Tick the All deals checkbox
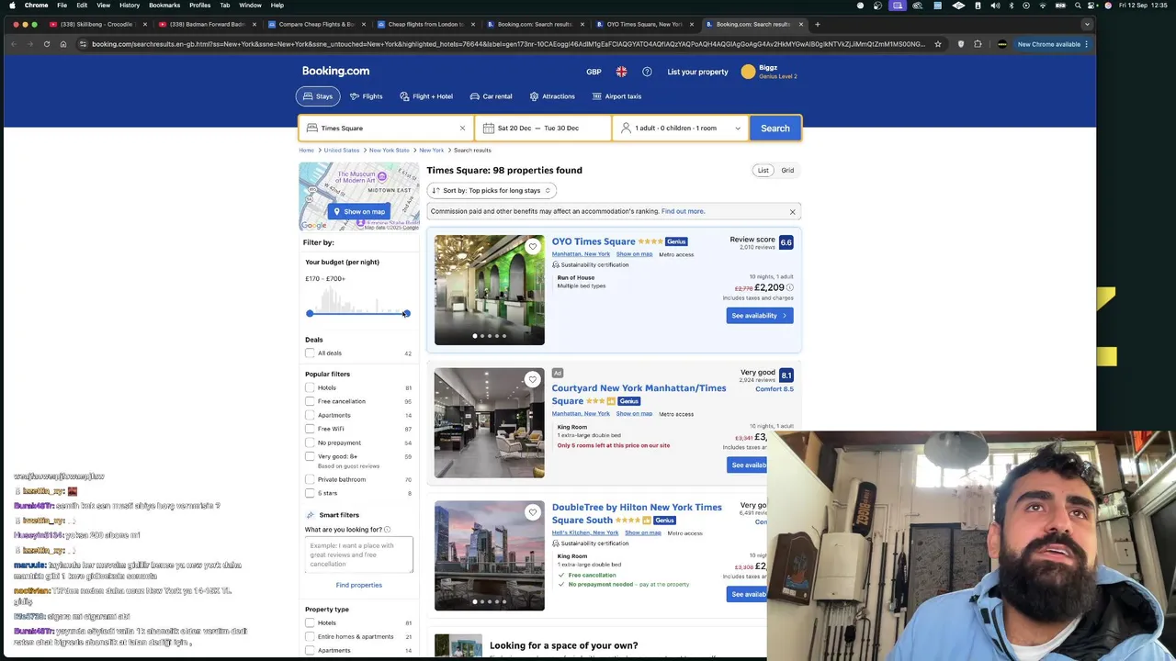Image resolution: width=1176 pixels, height=661 pixels. point(310,353)
